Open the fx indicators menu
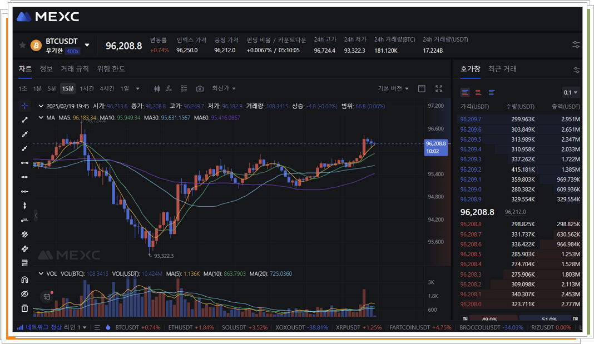 (x=169, y=88)
